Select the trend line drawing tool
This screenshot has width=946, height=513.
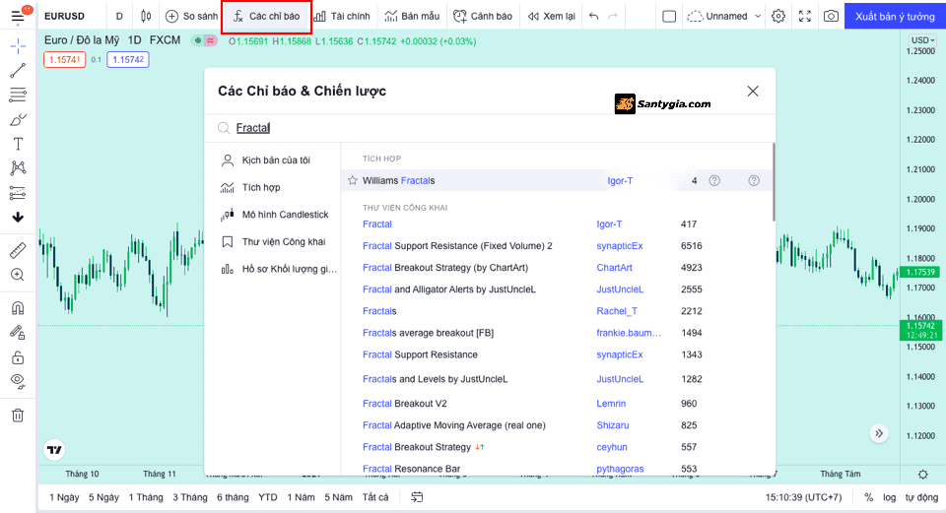[x=18, y=71]
